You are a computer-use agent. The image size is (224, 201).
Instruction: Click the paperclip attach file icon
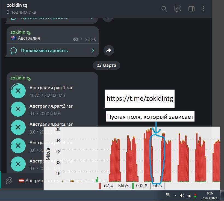click(9, 181)
